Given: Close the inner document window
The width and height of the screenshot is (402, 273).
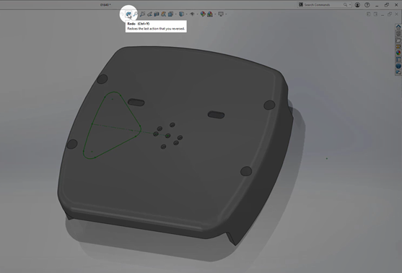Looking at the screenshot, I should [396, 14].
